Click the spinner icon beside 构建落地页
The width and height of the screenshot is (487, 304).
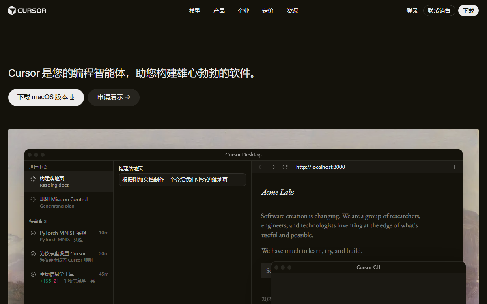point(33,179)
